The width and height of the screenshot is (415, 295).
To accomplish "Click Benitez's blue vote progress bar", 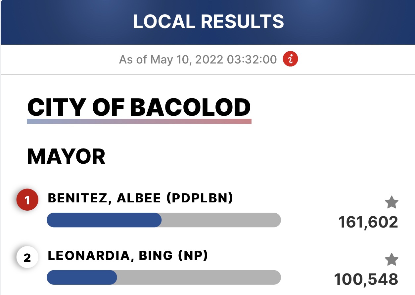I will (x=104, y=220).
